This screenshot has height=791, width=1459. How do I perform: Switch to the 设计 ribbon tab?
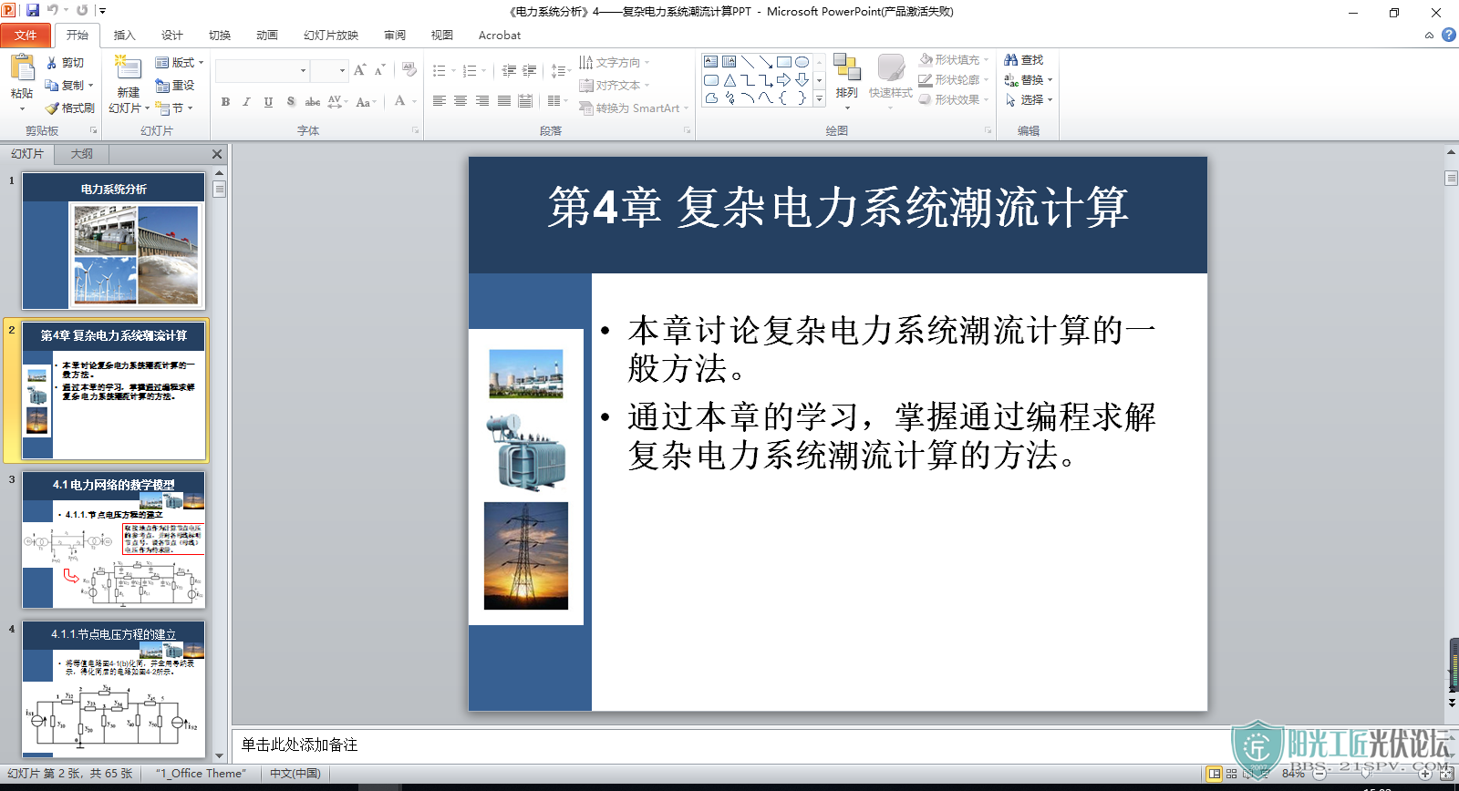tap(171, 36)
